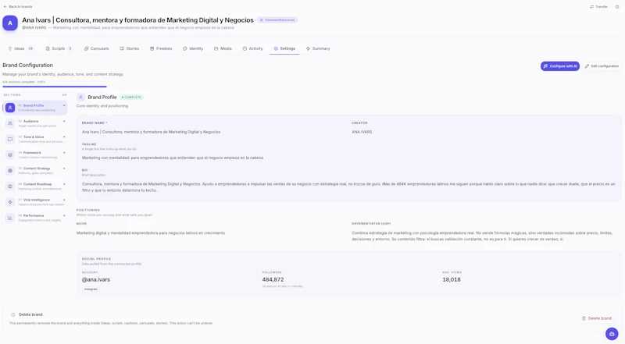Open the floating purple assistant button
This screenshot has height=344, width=625.
[612, 334]
